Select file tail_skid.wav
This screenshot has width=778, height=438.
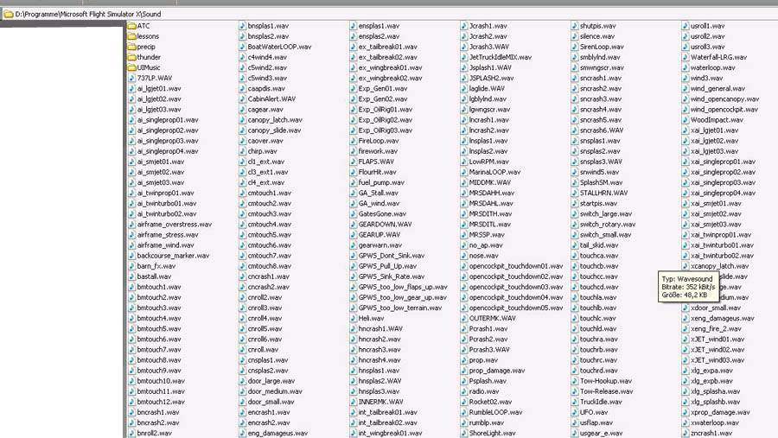point(599,245)
